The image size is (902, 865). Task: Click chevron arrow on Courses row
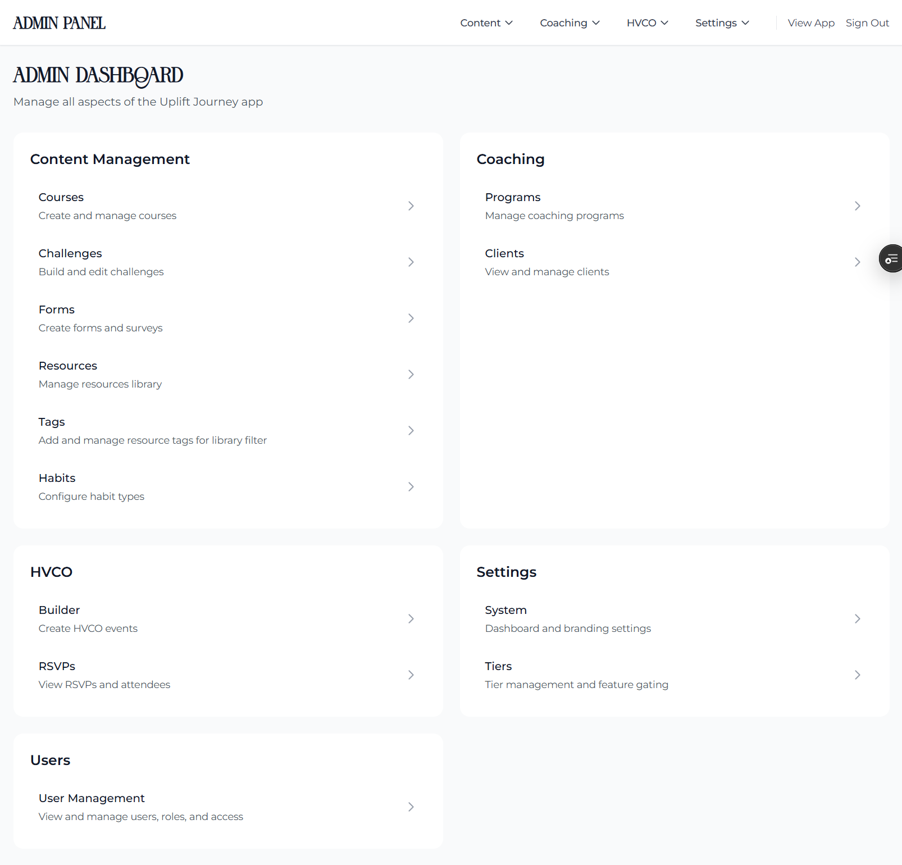click(411, 206)
